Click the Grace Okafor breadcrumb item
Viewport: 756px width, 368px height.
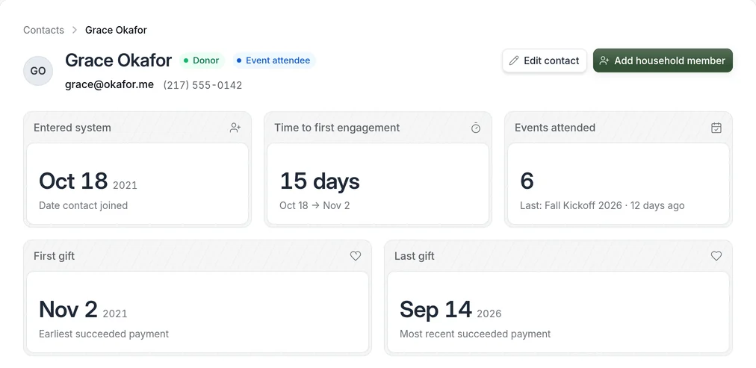[116, 30]
